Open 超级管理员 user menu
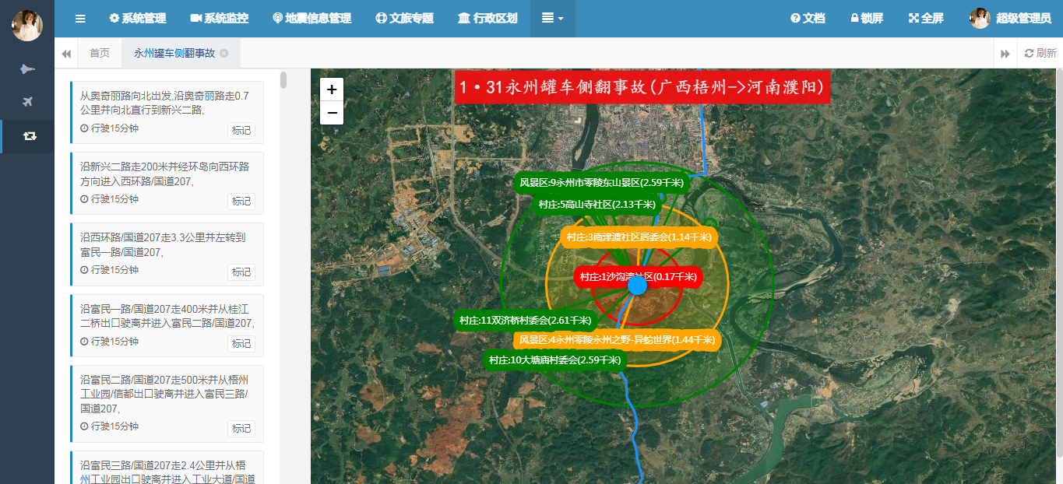This screenshot has height=484, width=1063. click(x=1010, y=19)
